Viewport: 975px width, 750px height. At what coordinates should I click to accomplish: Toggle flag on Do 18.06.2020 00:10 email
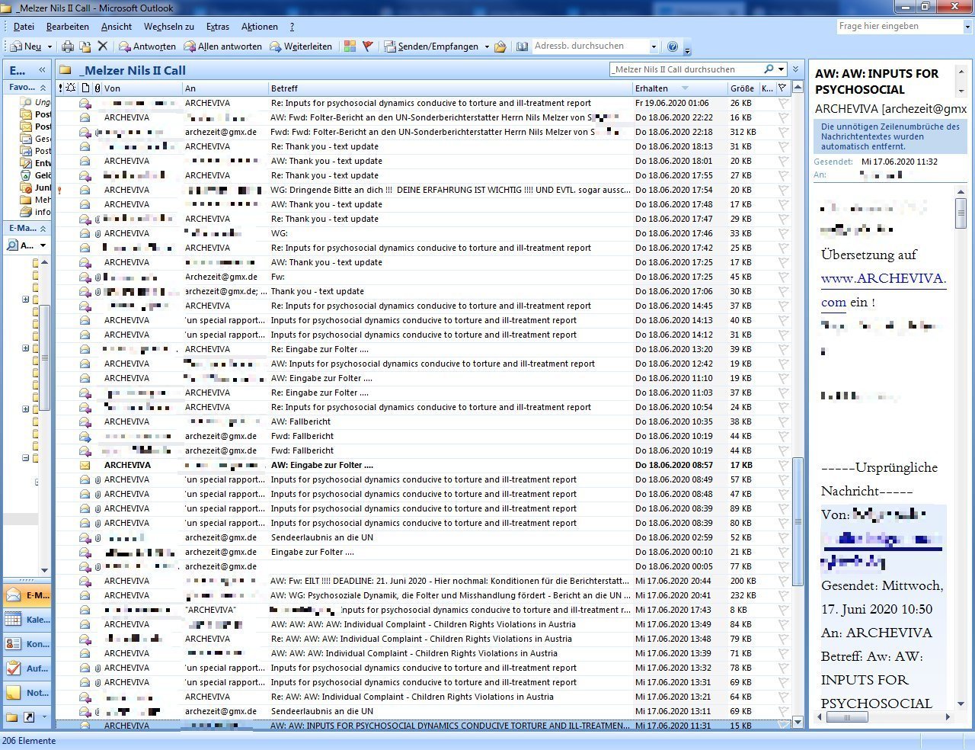coord(783,552)
